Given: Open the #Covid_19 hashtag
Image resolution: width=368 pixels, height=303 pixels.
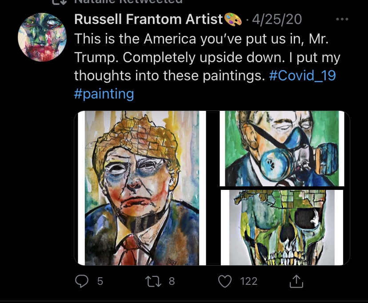Looking at the screenshot, I should tap(302, 75).
